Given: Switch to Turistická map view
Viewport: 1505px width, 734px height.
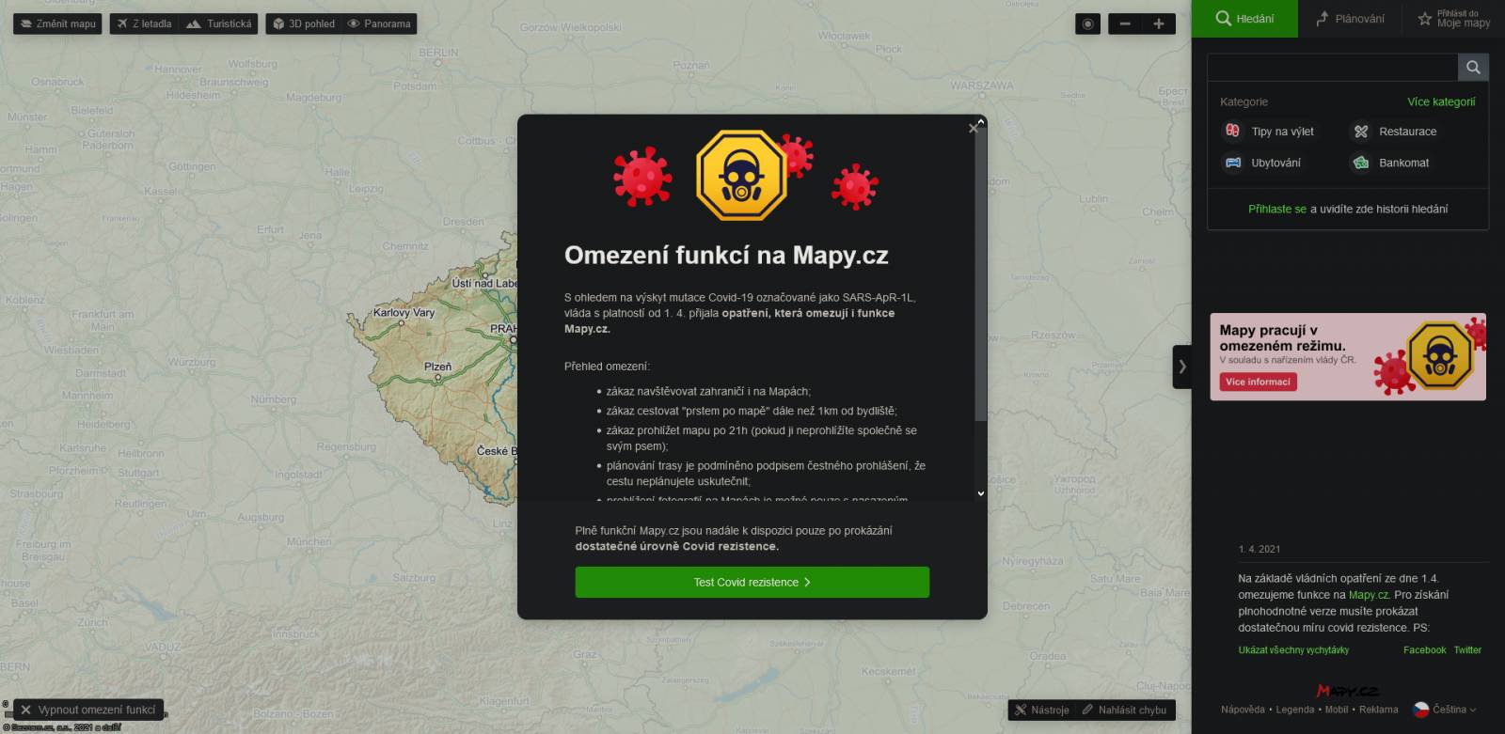Looking at the screenshot, I should click(x=219, y=23).
